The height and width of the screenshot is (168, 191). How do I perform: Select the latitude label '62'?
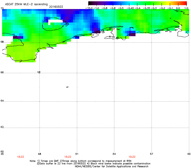2,127
